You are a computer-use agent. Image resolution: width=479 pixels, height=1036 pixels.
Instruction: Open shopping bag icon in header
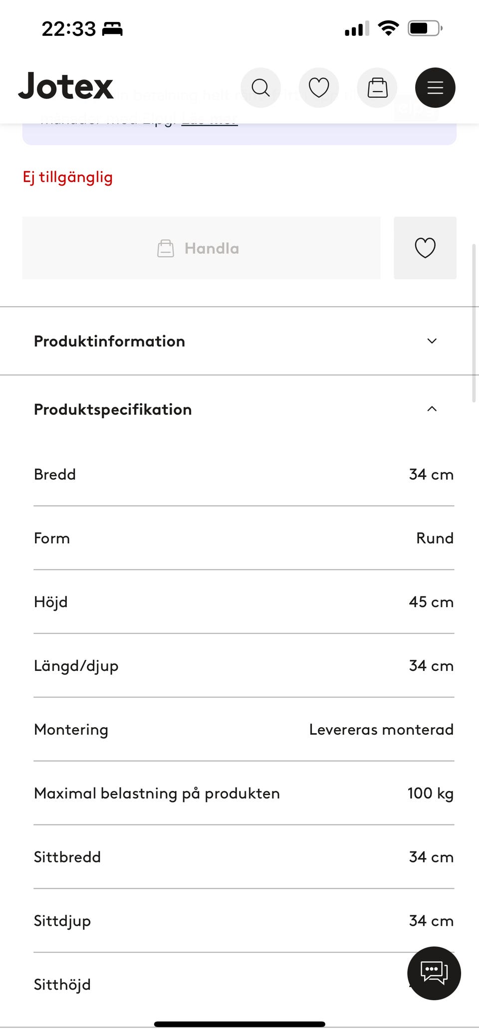(377, 88)
